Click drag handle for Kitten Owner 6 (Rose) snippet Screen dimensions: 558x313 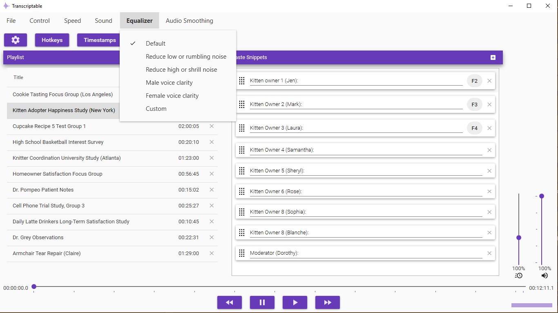point(242,192)
